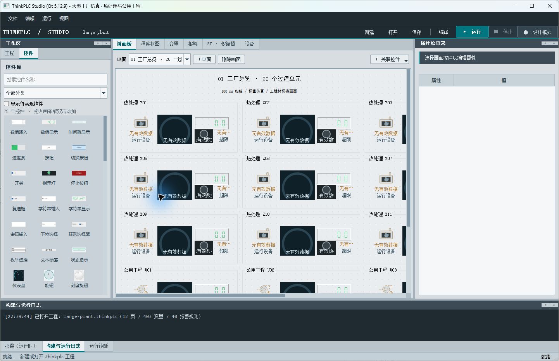Viewport: 559px width, 361px height.
Task: Click the +画面 add screen button
Action: pos(204,59)
